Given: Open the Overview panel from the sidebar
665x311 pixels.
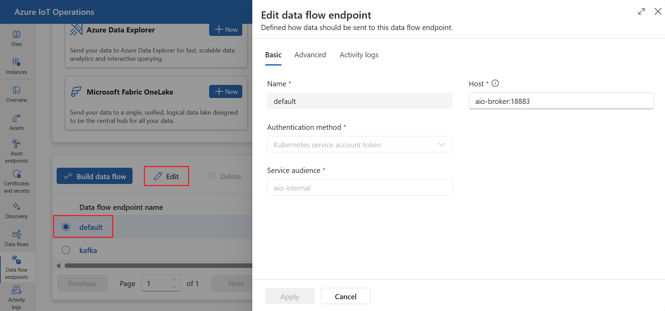Looking at the screenshot, I should (16, 94).
